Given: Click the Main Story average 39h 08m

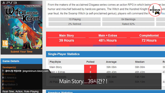Looking at the screenshot, I should [111, 67].
